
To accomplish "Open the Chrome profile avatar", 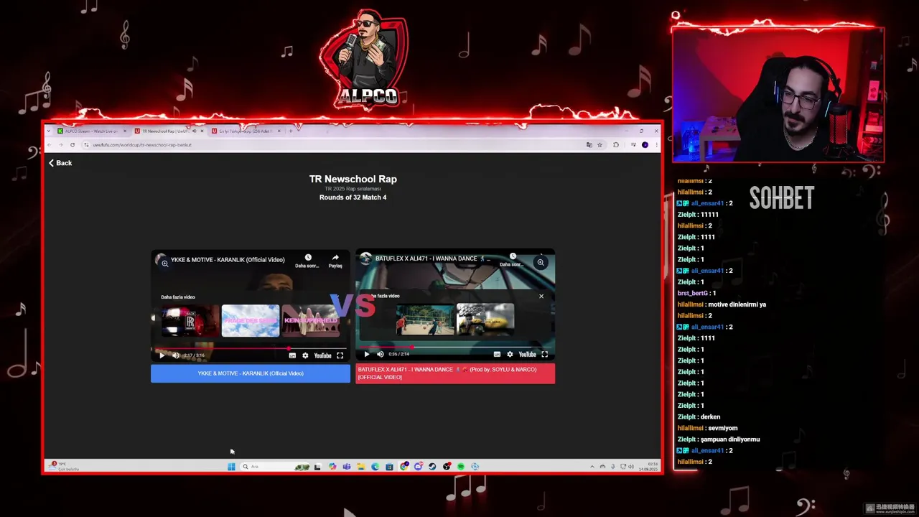I will (x=645, y=145).
